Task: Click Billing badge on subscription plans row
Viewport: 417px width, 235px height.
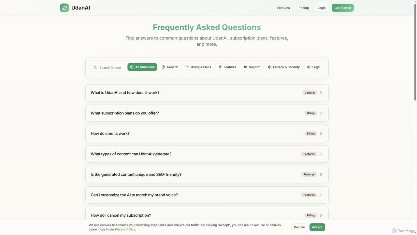Action: (x=311, y=113)
